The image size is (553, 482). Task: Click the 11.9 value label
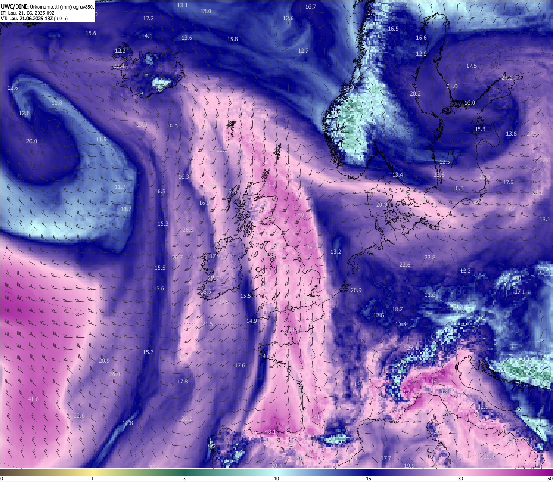pyautogui.click(x=101, y=140)
